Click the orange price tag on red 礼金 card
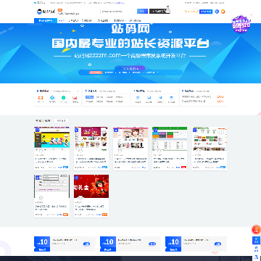 point(105,215)
